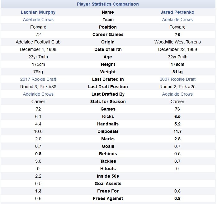Click the Goal Assists row label
The height and width of the screenshot is (204, 217).
pyautogui.click(x=108, y=184)
